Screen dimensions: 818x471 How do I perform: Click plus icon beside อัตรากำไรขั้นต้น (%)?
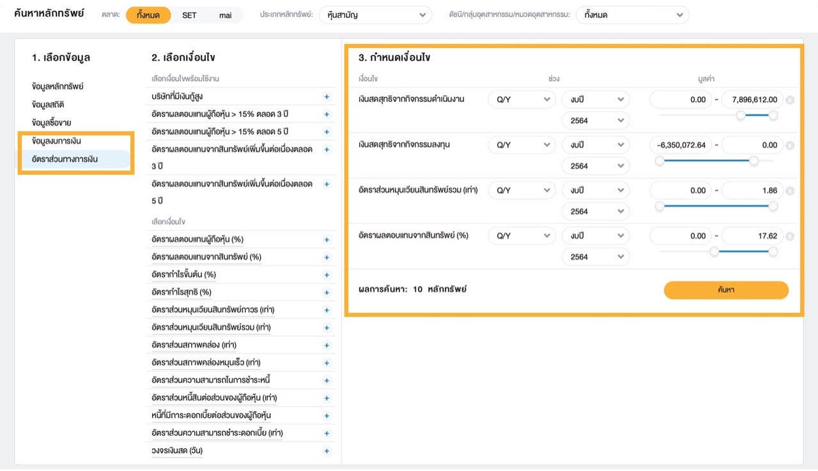point(327,275)
